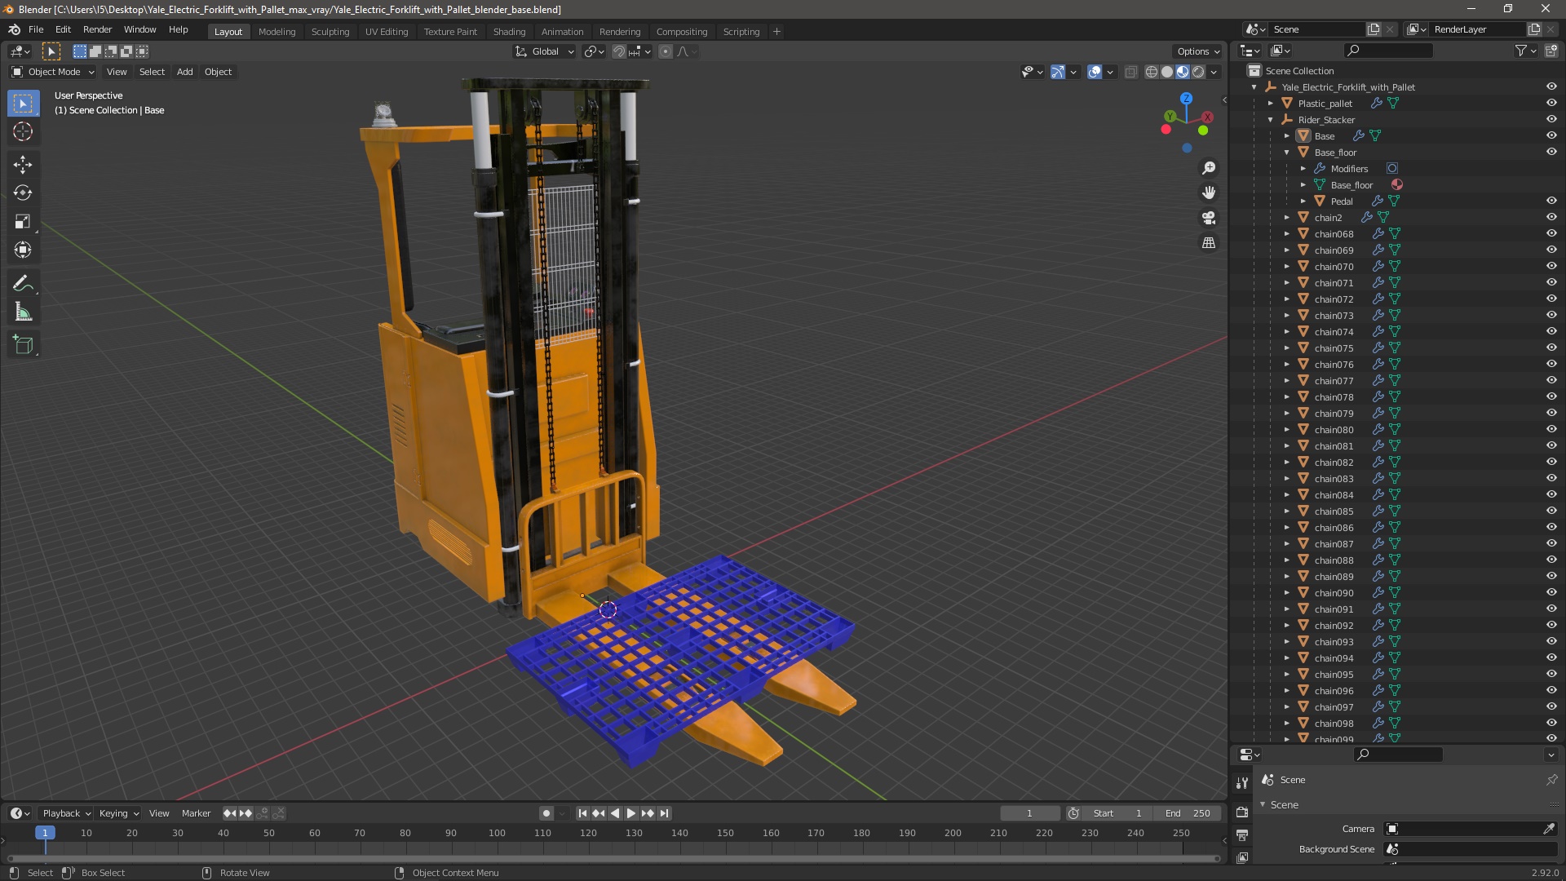Image resolution: width=1566 pixels, height=881 pixels.
Task: Click the Add Cube tool icon
Action: pos(23,344)
